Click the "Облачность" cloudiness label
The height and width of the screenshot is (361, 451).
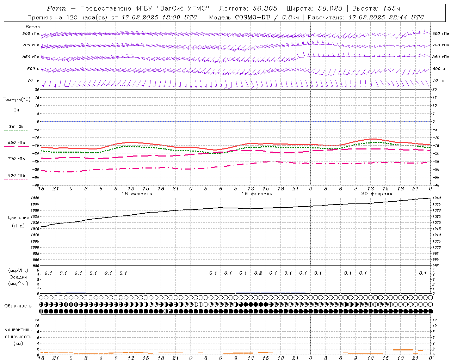[18, 306]
